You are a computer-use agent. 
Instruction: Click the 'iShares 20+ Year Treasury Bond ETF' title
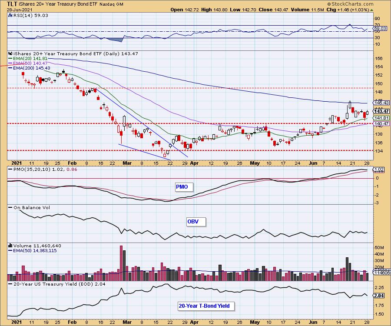[x=58, y=4]
